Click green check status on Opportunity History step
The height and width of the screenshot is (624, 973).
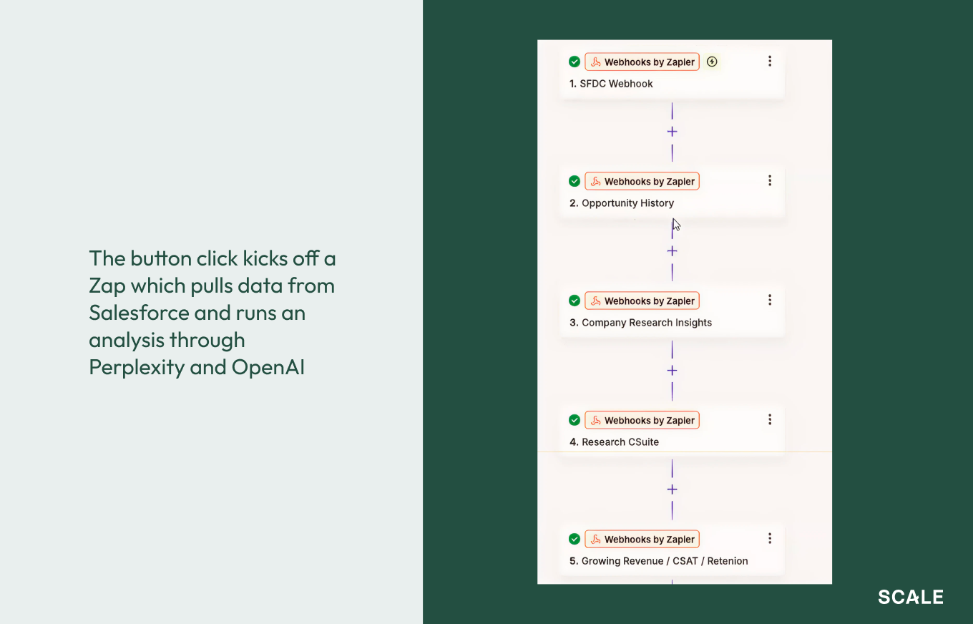click(574, 181)
